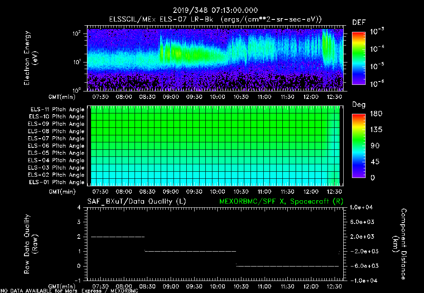The height and width of the screenshot is (293, 424).
Task: Select the ELS-08 Pitch Angle row label
Action: [x=56, y=131]
